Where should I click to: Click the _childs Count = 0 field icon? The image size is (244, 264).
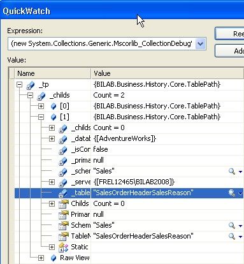pyautogui.click(x=63, y=128)
